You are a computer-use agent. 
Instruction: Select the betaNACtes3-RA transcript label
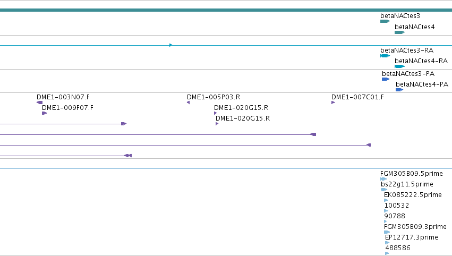coord(407,50)
